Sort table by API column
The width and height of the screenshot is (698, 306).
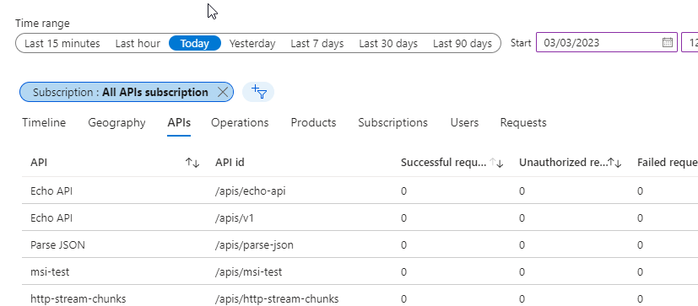pos(192,163)
